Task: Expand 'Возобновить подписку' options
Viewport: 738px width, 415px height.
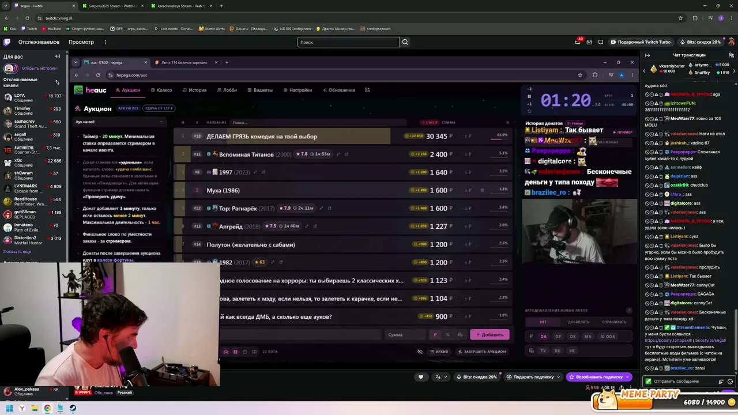Action: 627,377
